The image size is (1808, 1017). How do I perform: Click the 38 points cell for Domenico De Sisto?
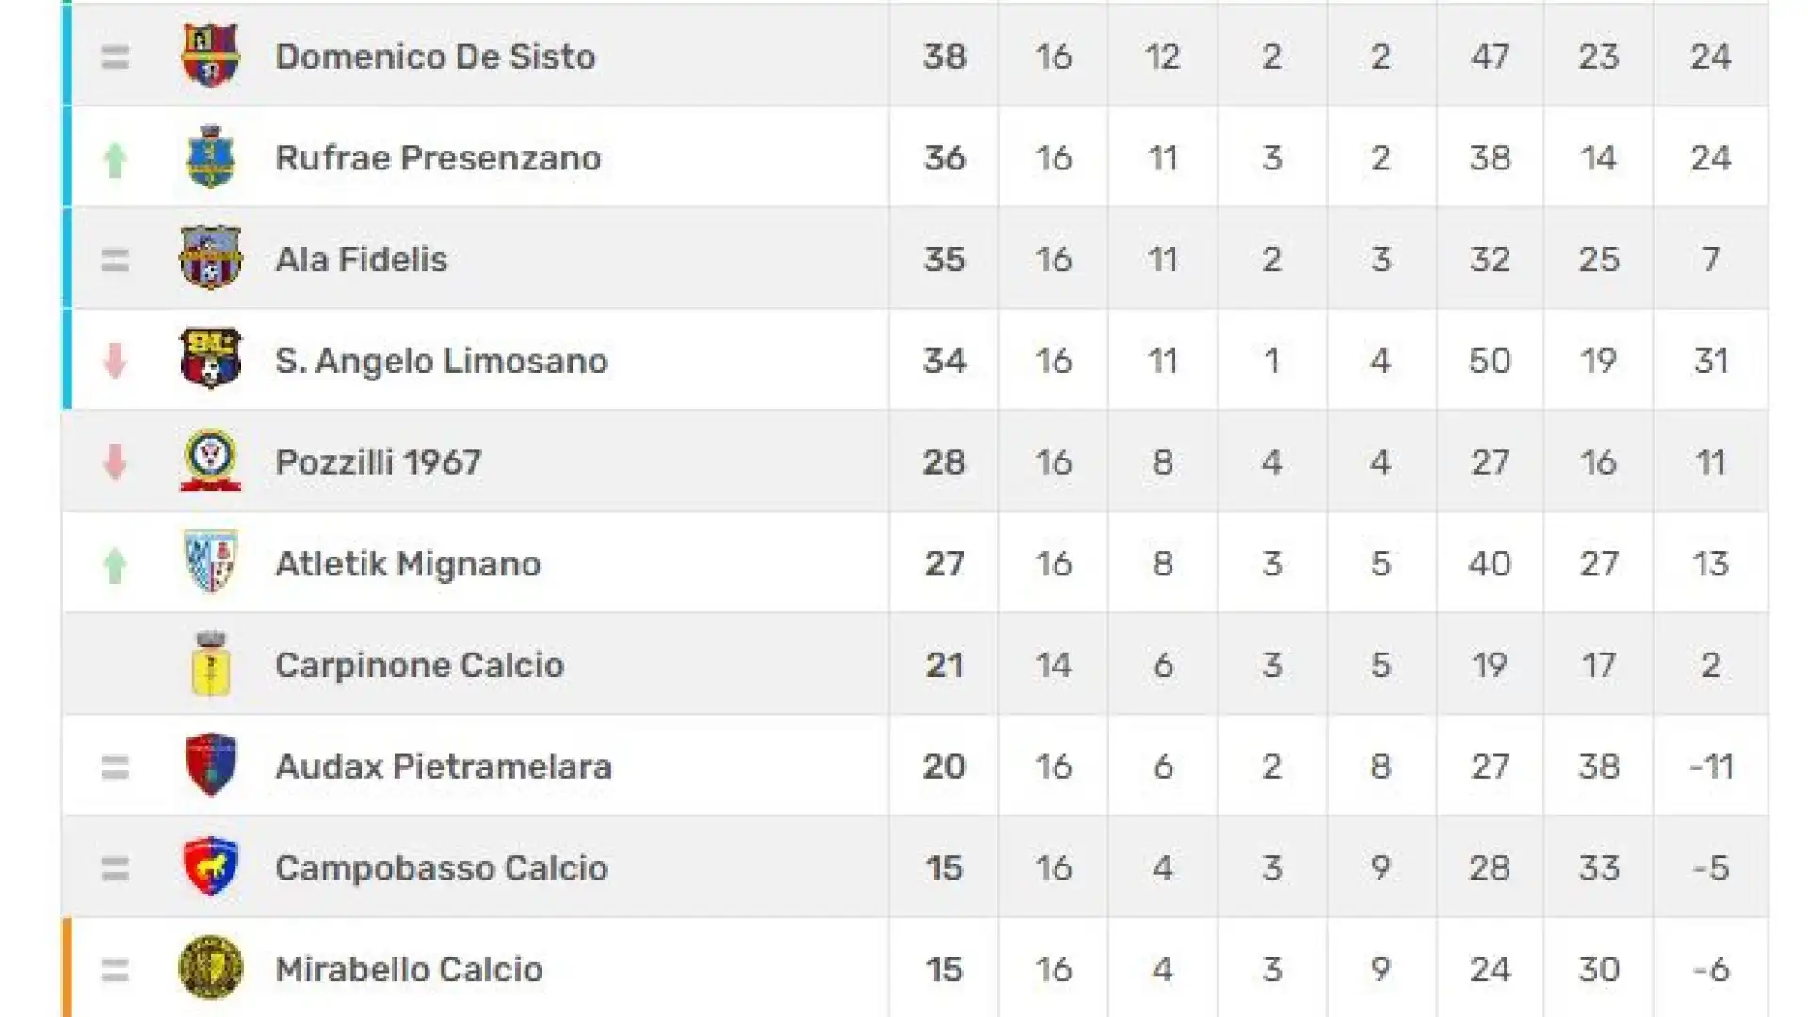944,56
